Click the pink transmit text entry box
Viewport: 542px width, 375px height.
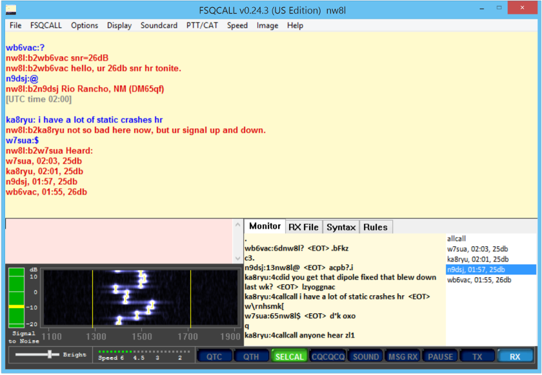click(119, 241)
